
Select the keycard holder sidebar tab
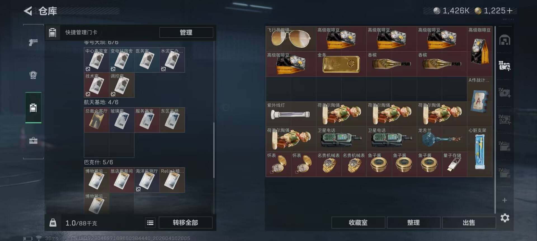coord(33,108)
